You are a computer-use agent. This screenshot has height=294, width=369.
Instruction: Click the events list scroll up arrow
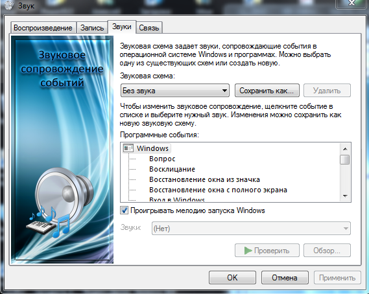pyautogui.click(x=345, y=149)
